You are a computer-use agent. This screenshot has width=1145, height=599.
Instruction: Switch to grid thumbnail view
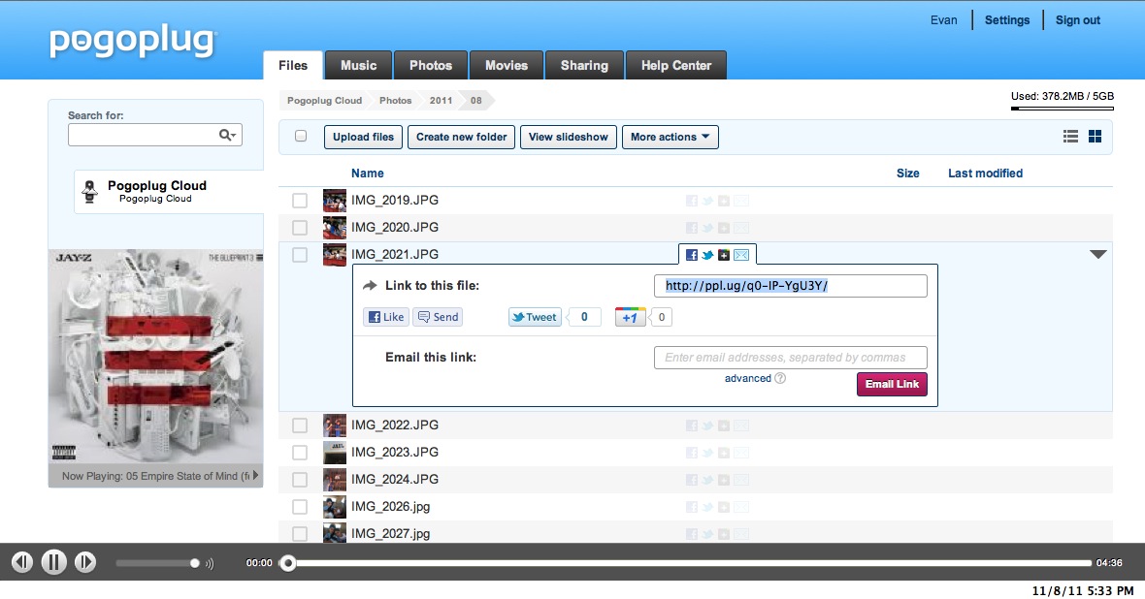1095,137
